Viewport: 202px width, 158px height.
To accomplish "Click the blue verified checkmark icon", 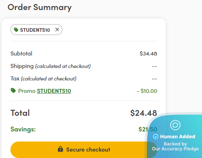I will tap(156, 137).
